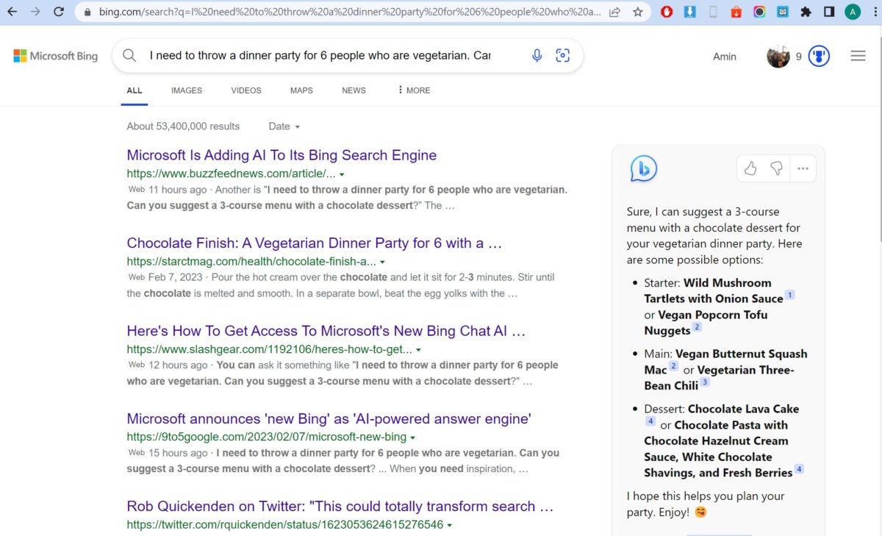Reload the page with browser refresh icon
The image size is (882, 536).
click(x=59, y=12)
